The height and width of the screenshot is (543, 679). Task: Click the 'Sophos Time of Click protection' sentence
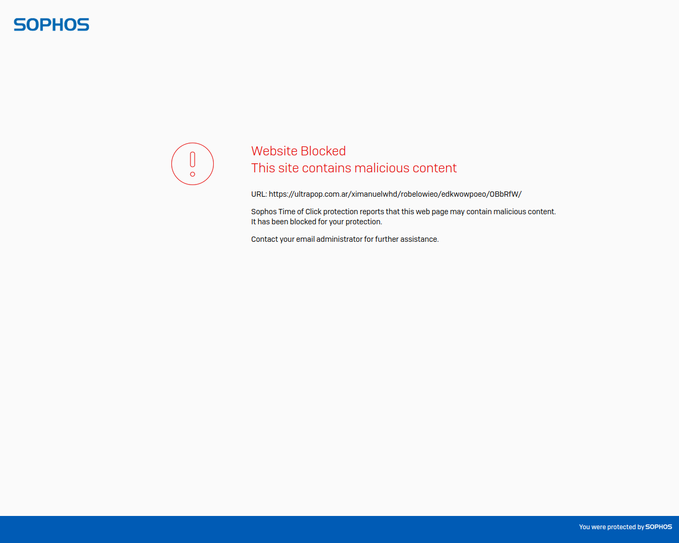[403, 212]
